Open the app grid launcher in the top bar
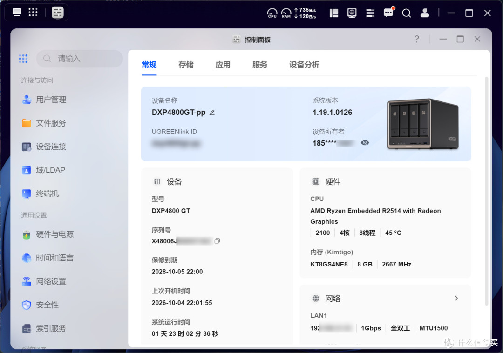The height and width of the screenshot is (353, 503). pos(33,12)
